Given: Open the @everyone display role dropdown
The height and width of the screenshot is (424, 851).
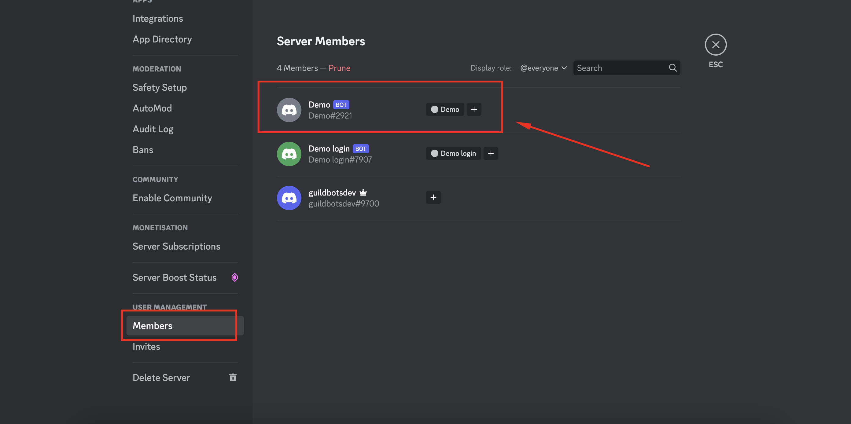Looking at the screenshot, I should [x=543, y=68].
